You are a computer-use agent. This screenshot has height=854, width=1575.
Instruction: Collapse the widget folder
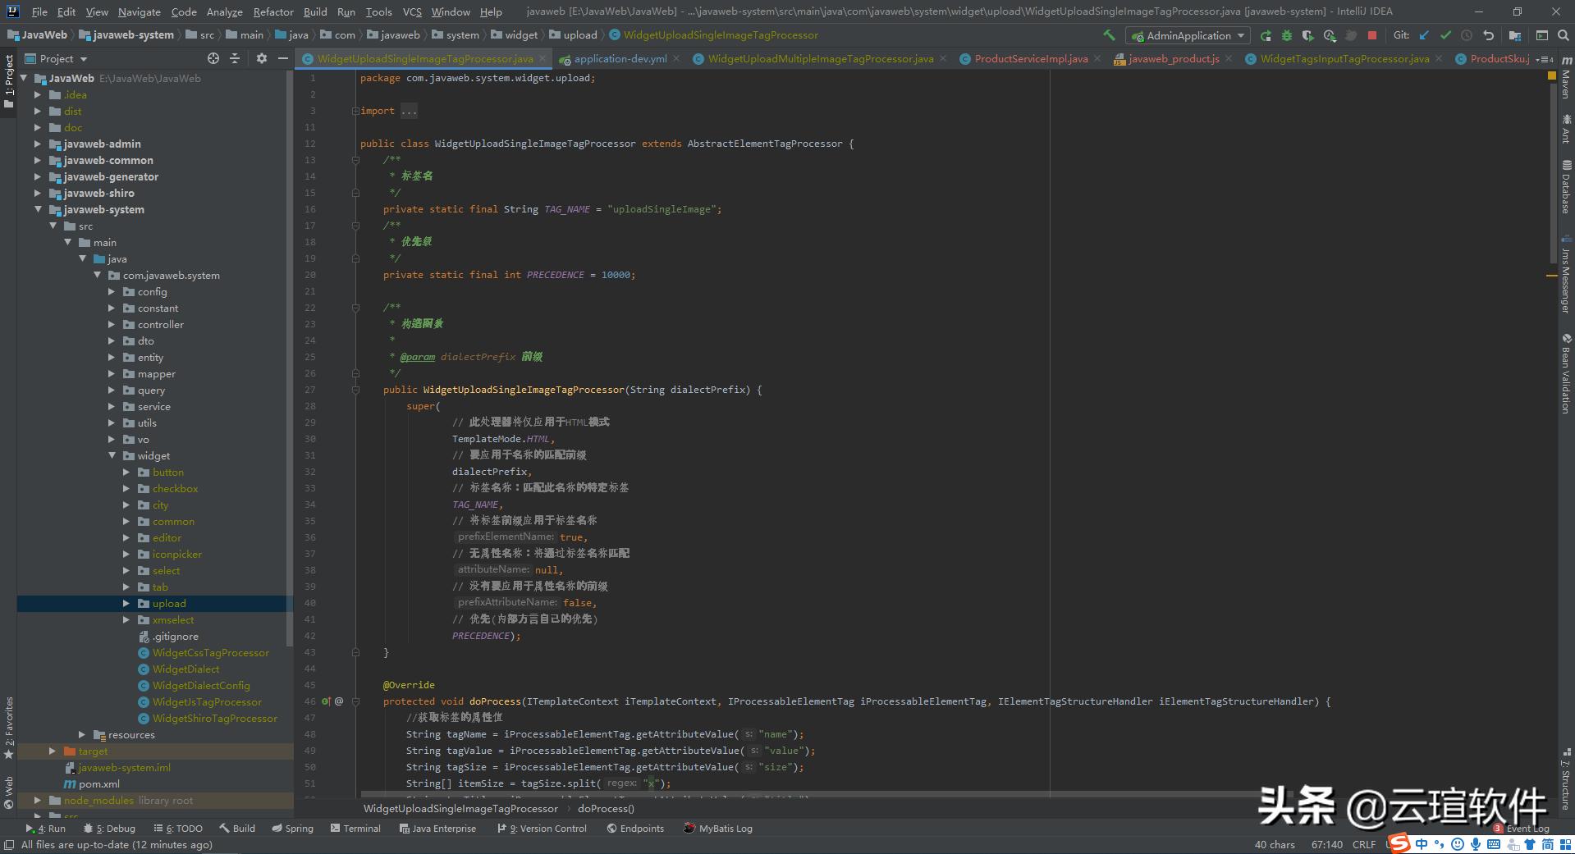pos(112,455)
